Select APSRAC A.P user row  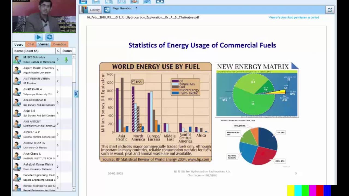[42, 134]
